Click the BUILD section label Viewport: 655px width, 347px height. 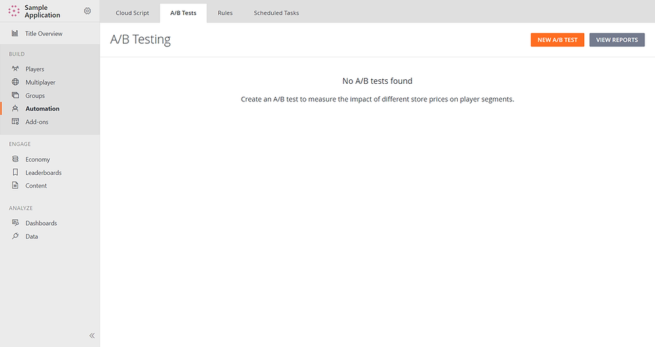[x=17, y=54]
